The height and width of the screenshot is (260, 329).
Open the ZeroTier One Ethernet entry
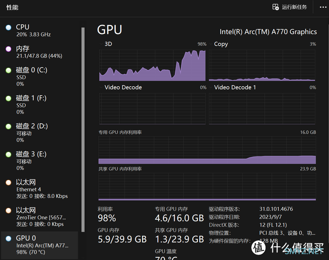click(40, 217)
